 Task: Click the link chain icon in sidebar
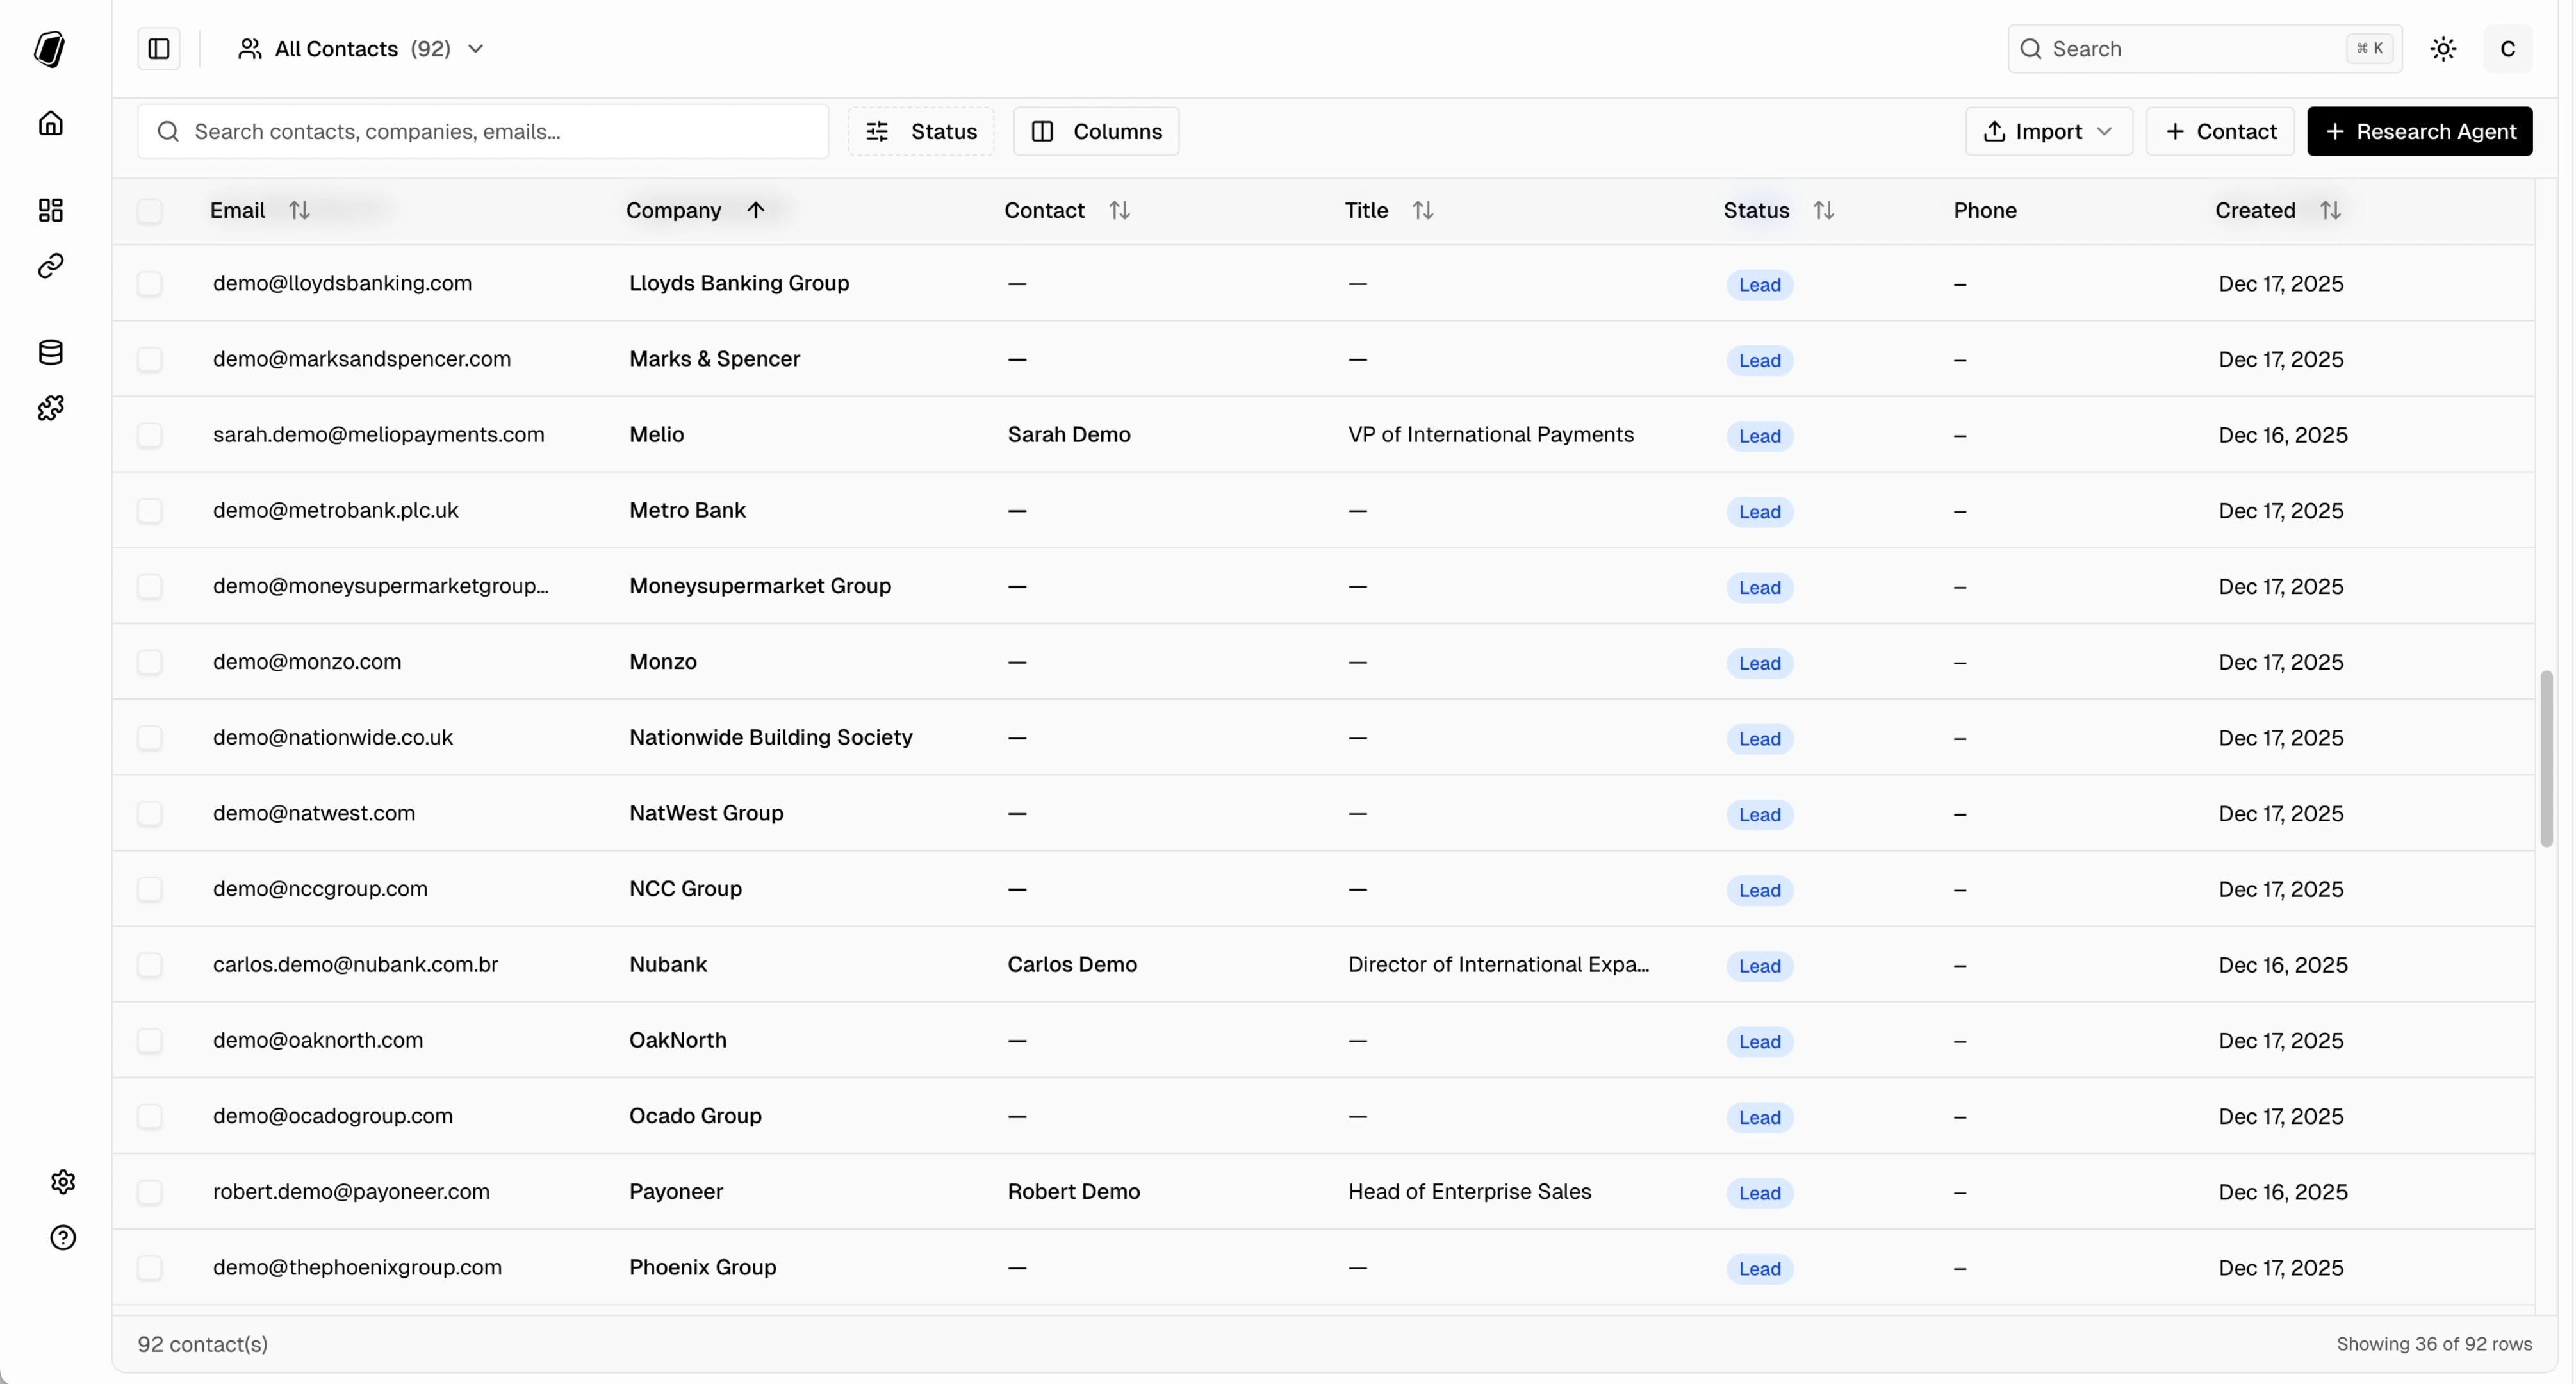coord(51,266)
